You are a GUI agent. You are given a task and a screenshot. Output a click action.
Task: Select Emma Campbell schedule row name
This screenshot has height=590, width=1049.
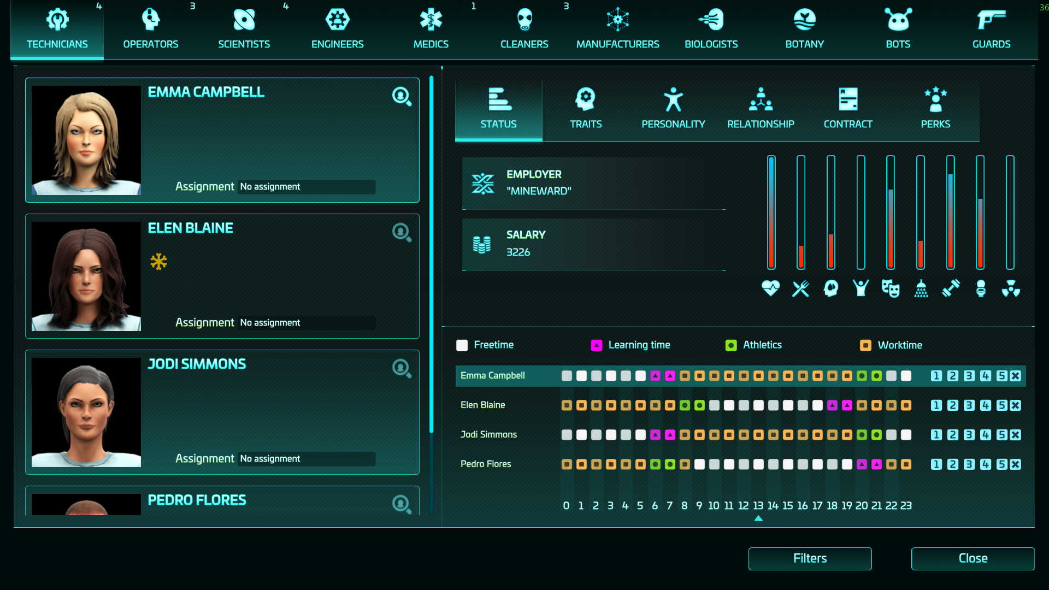coord(493,376)
